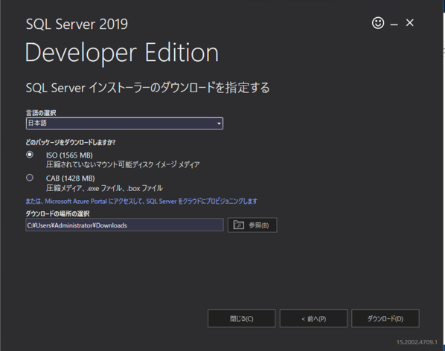The width and height of the screenshot is (445, 351).
Task: Click the SQL Server インストーラーのダウンロードを指定する heading
Action: point(147,88)
